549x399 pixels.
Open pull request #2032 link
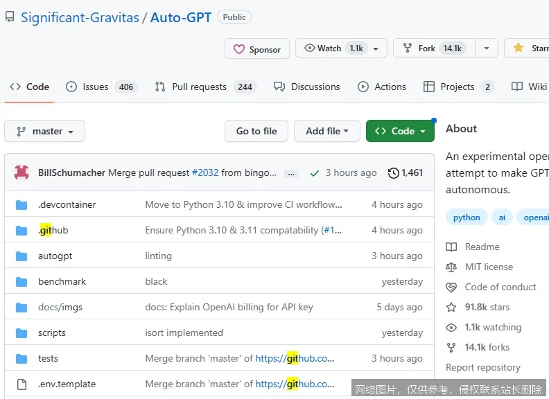(205, 172)
